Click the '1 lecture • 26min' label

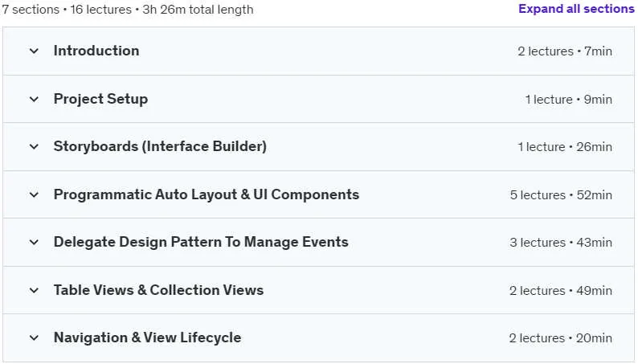click(x=565, y=147)
